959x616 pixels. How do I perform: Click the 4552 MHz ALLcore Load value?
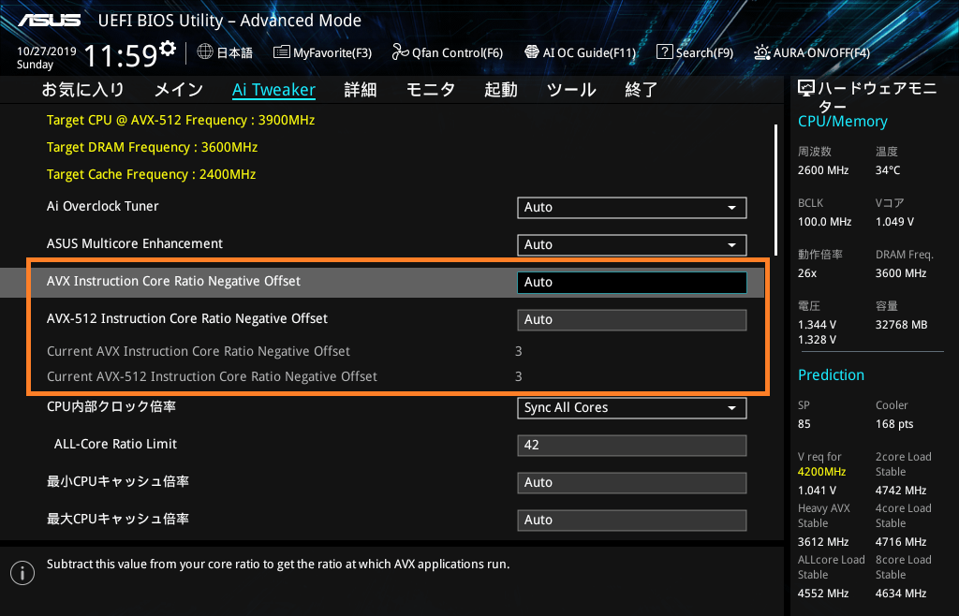click(823, 594)
